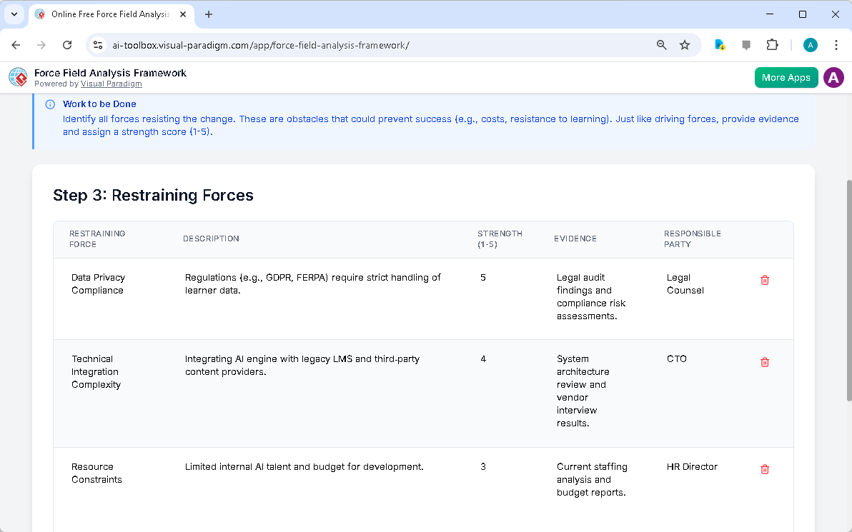Open the Chrome three-dot menu
Image resolution: width=852 pixels, height=532 pixels.
coord(836,44)
